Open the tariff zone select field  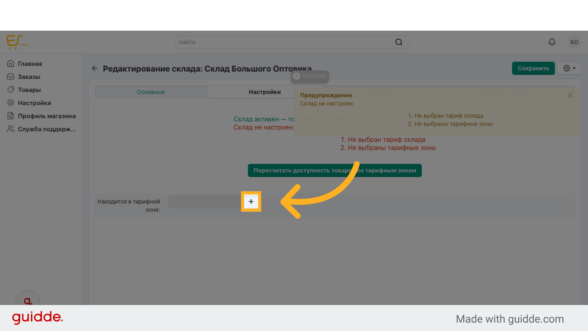pos(204,202)
